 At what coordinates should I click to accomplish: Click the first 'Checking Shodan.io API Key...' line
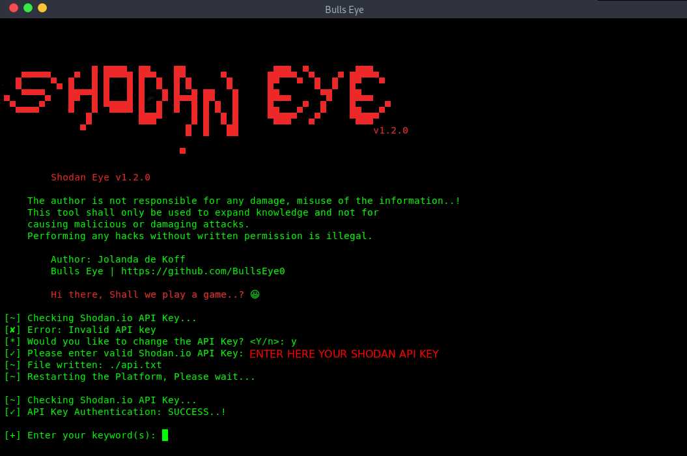coord(112,318)
